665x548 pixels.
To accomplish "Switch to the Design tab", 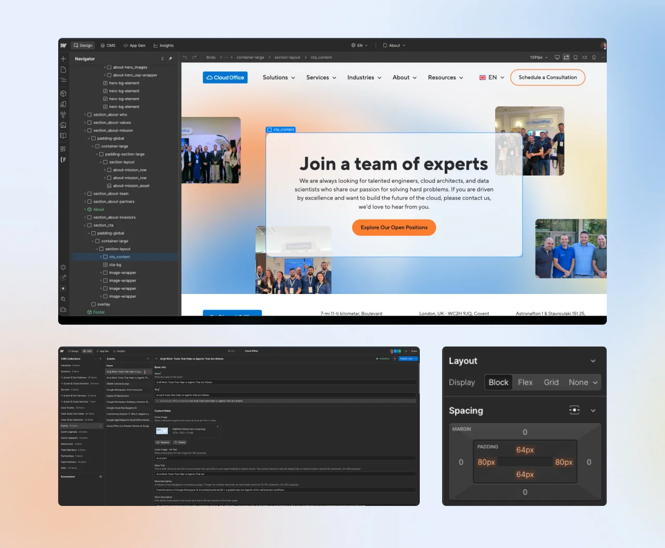I will pos(83,46).
